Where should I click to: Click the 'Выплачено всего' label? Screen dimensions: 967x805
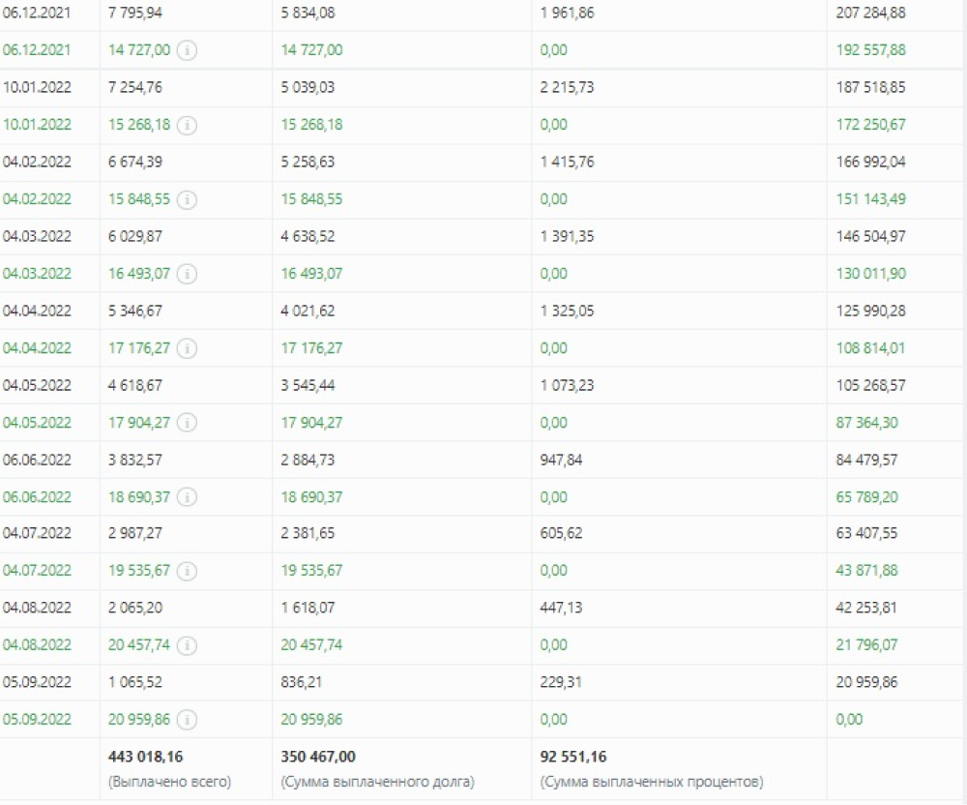click(169, 782)
